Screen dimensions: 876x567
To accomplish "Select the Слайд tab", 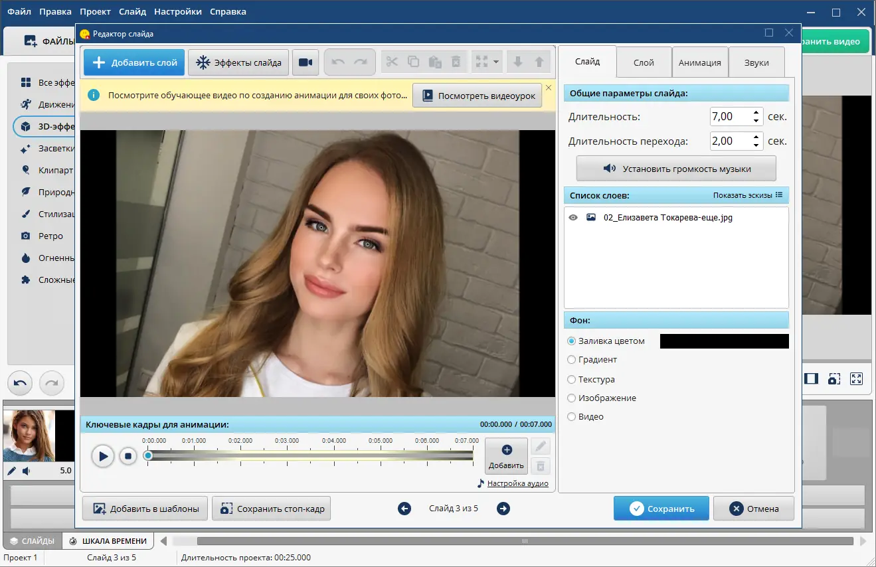I will [587, 62].
